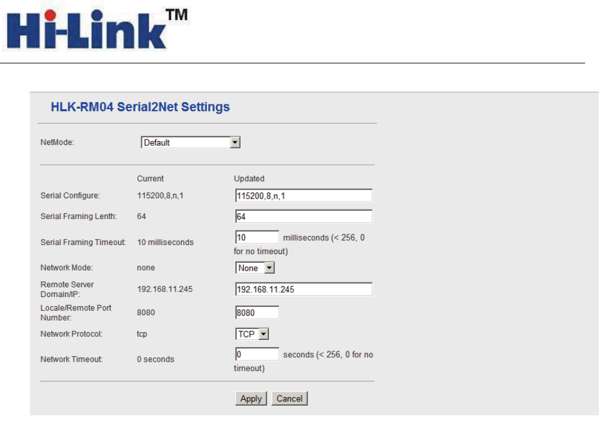Click the Serial Configure label
This screenshot has height=428, width=599.
pos(71,196)
